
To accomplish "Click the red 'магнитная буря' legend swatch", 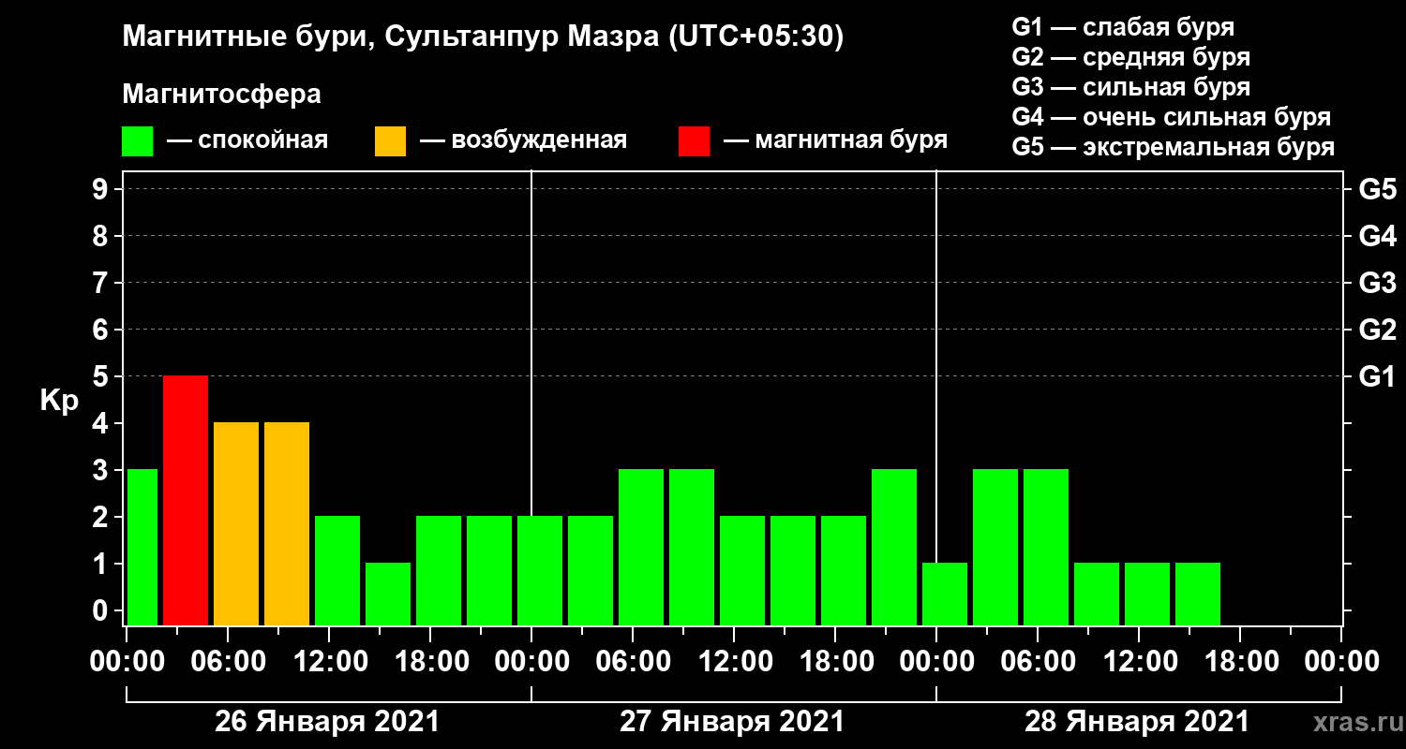I will 694,141.
